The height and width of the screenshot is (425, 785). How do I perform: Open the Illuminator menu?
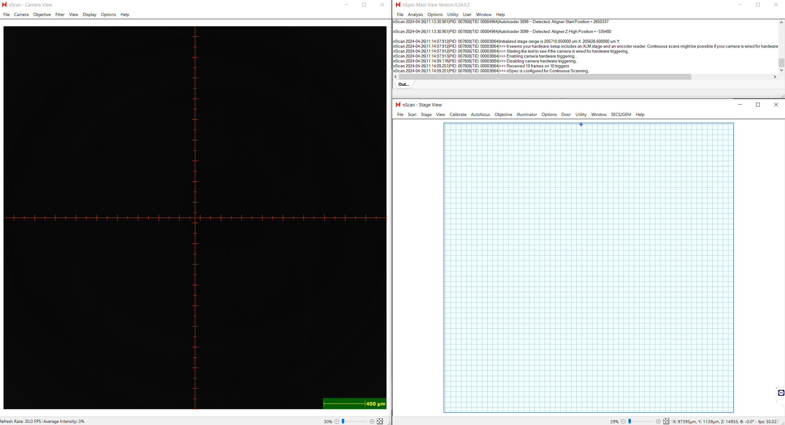click(527, 114)
